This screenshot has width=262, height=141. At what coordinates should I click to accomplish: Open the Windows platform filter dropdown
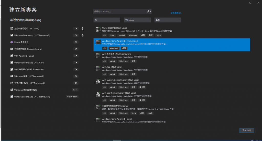[137, 20]
